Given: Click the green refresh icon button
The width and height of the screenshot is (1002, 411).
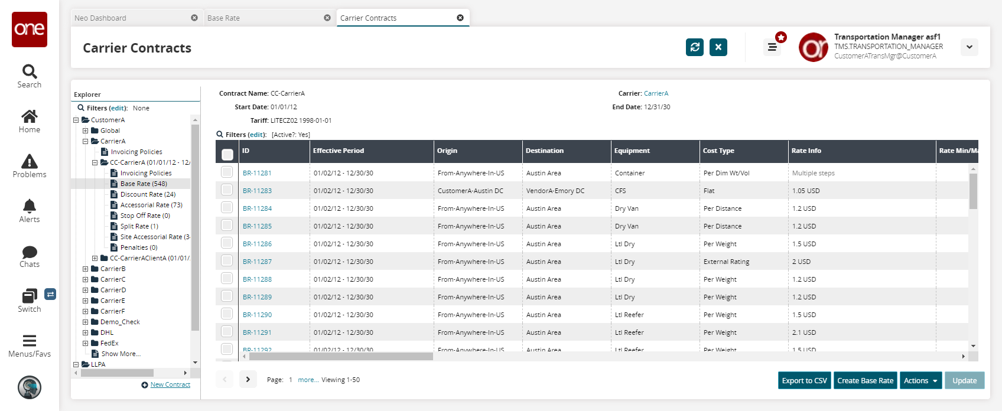Looking at the screenshot, I should click(695, 47).
